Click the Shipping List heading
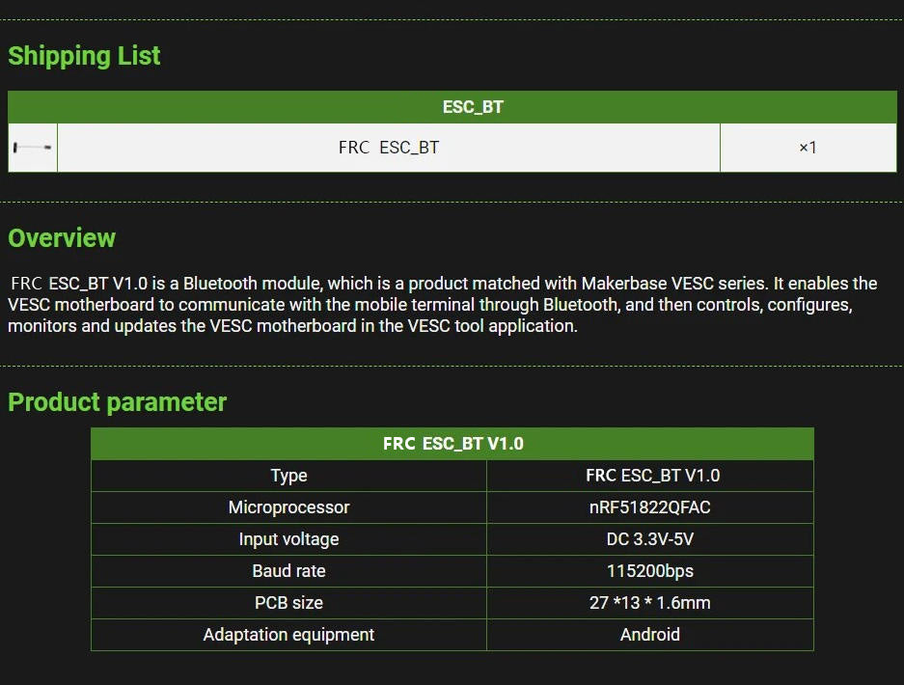This screenshot has height=685, width=904. coord(84,56)
